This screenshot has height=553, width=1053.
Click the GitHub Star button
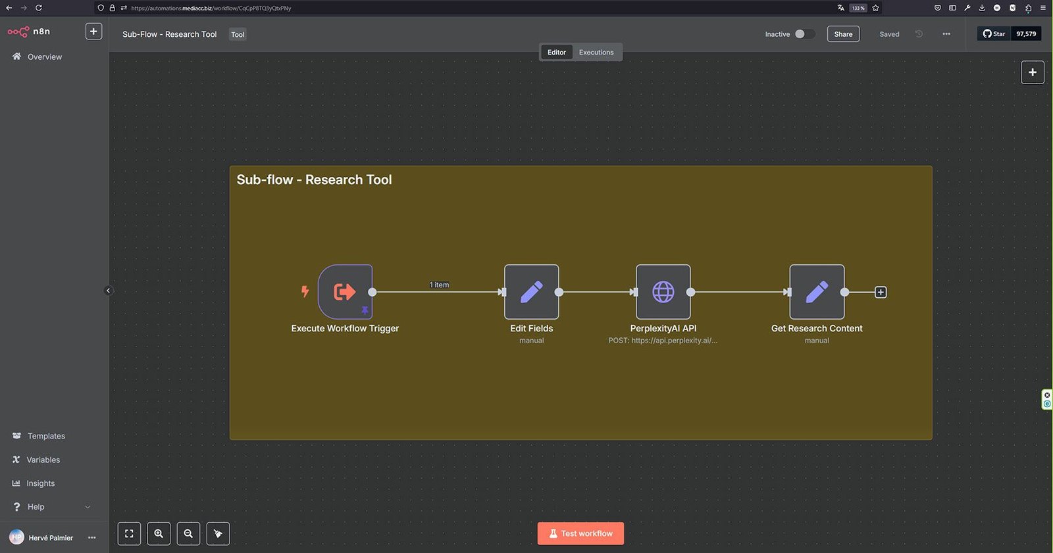994,34
